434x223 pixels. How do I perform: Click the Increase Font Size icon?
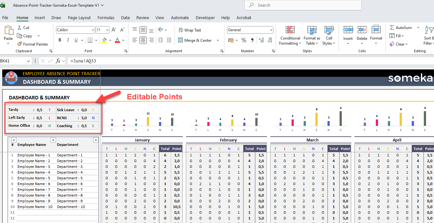coord(114,30)
